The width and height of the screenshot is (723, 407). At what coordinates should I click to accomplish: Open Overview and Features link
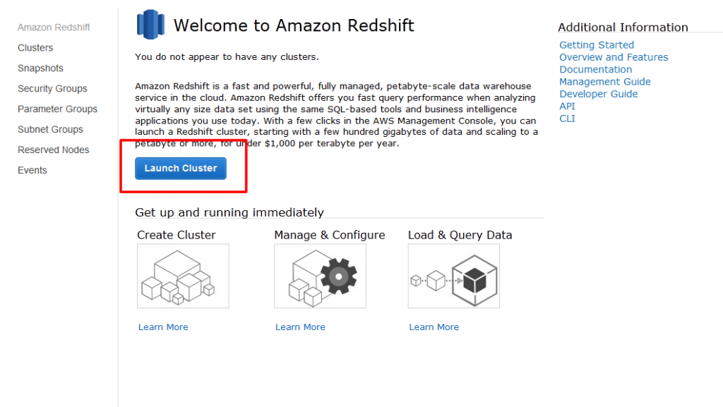(614, 57)
